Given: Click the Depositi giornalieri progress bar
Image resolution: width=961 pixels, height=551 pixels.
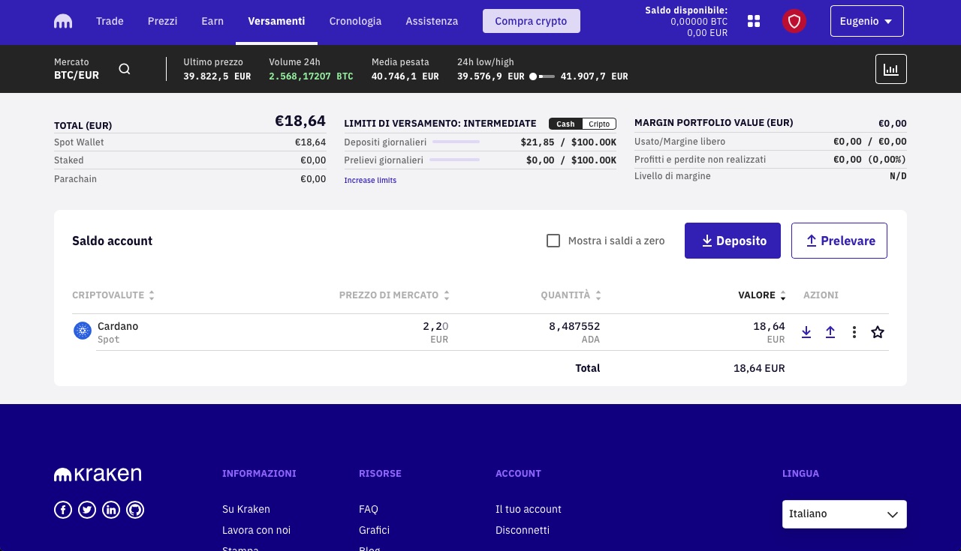Looking at the screenshot, I should click(x=456, y=142).
